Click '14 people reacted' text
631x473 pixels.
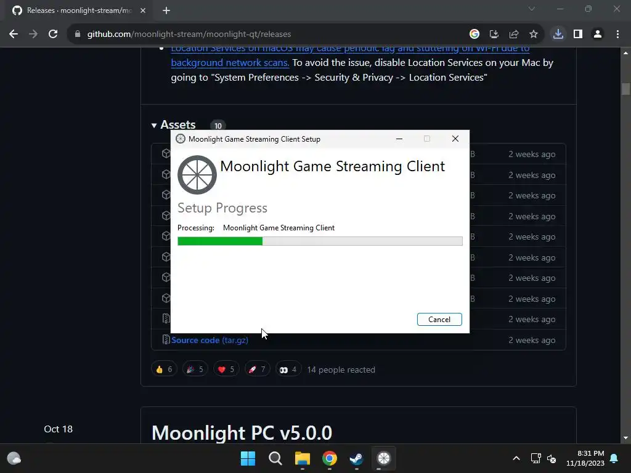[341, 370]
